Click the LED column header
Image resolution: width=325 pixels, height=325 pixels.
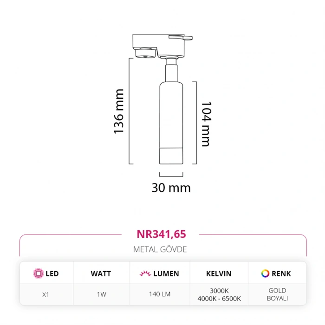coord(52,273)
